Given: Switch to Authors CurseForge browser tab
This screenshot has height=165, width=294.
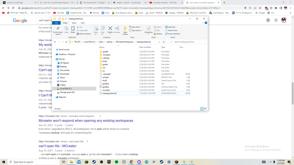Looking at the screenshot, I should tap(19, 3).
